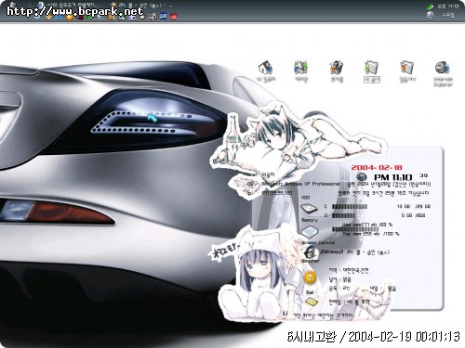Screen dimensions: 465x348
Task: Click the PM 11:10 clock text
Action: (393, 177)
